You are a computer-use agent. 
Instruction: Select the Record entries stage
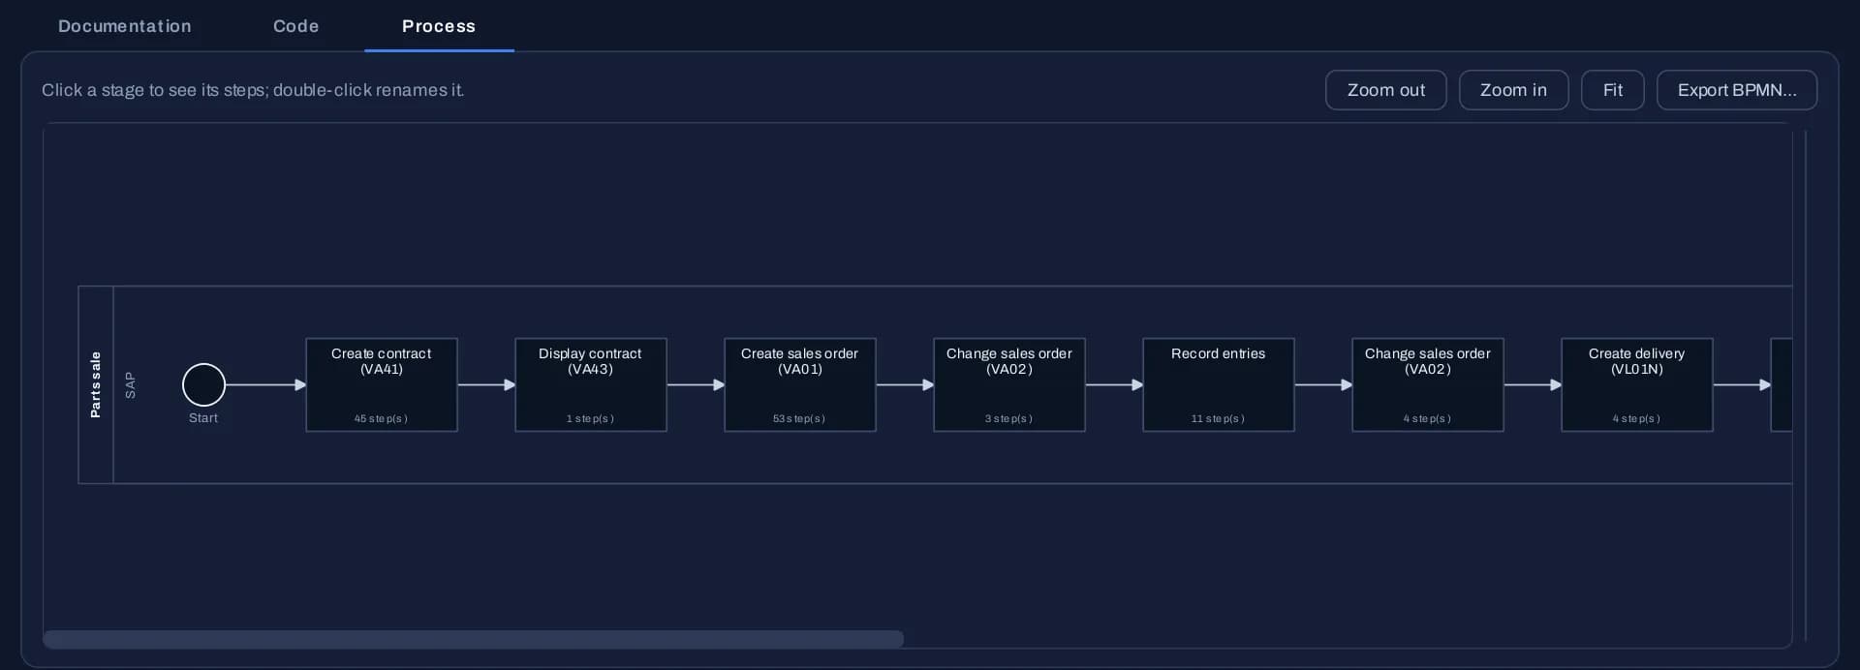[1219, 384]
